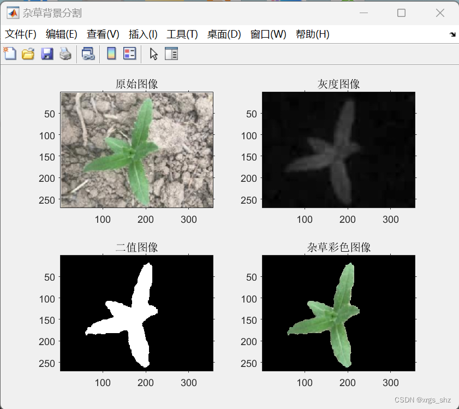The image size is (459, 409).
Task: Select the 杂草彩色图像 color weed subplot
Action: (x=339, y=313)
